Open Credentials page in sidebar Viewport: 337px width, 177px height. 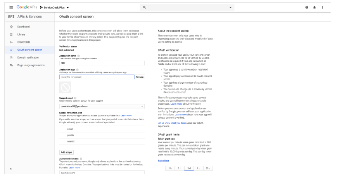(24, 42)
